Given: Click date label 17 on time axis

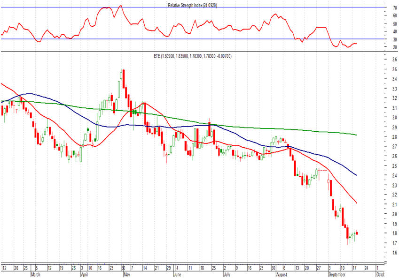Looking at the screenshot, I should pos(354,268).
